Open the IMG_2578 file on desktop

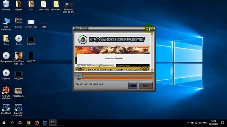18,75
